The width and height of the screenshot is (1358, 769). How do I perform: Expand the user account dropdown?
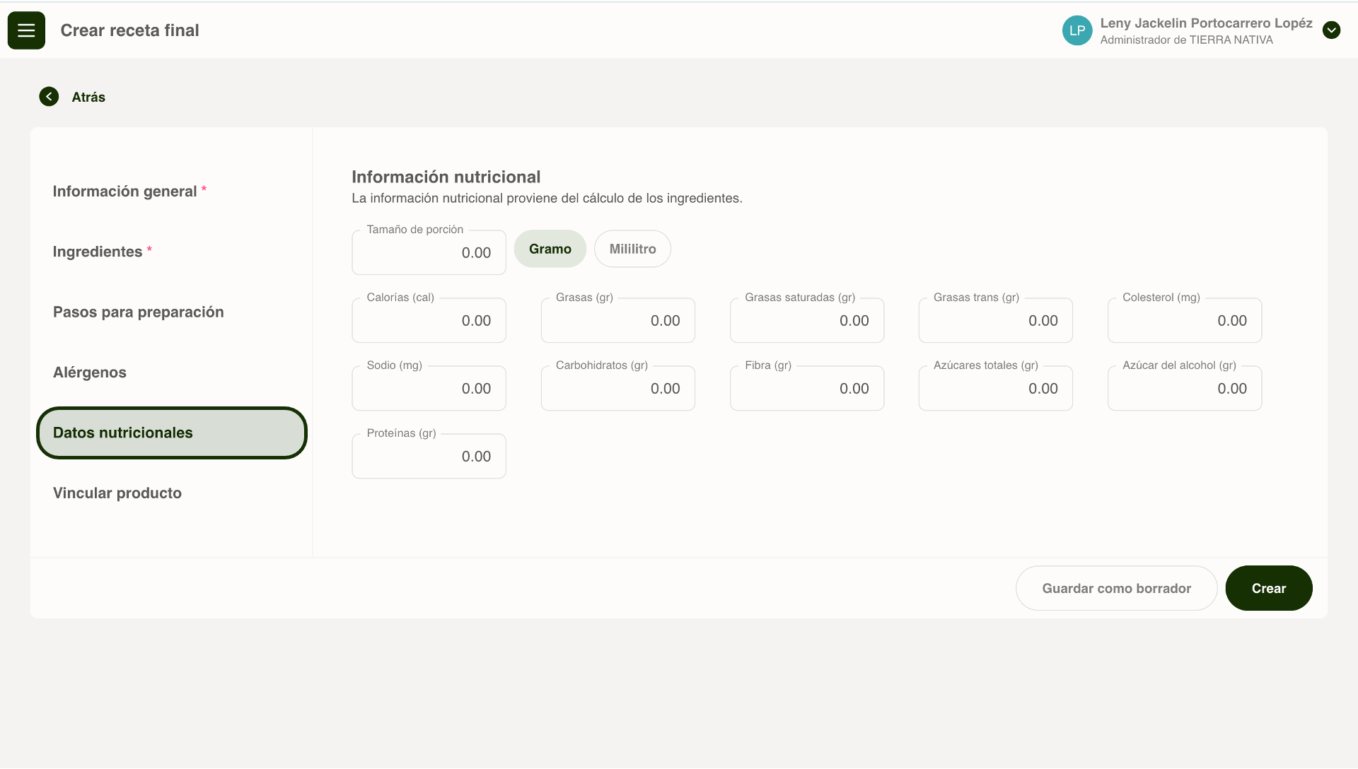point(1331,30)
